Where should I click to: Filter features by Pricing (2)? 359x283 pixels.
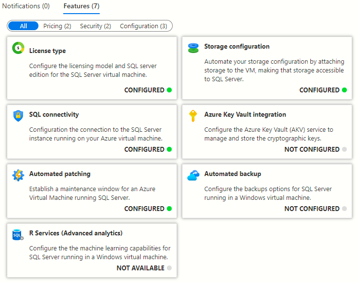click(57, 26)
